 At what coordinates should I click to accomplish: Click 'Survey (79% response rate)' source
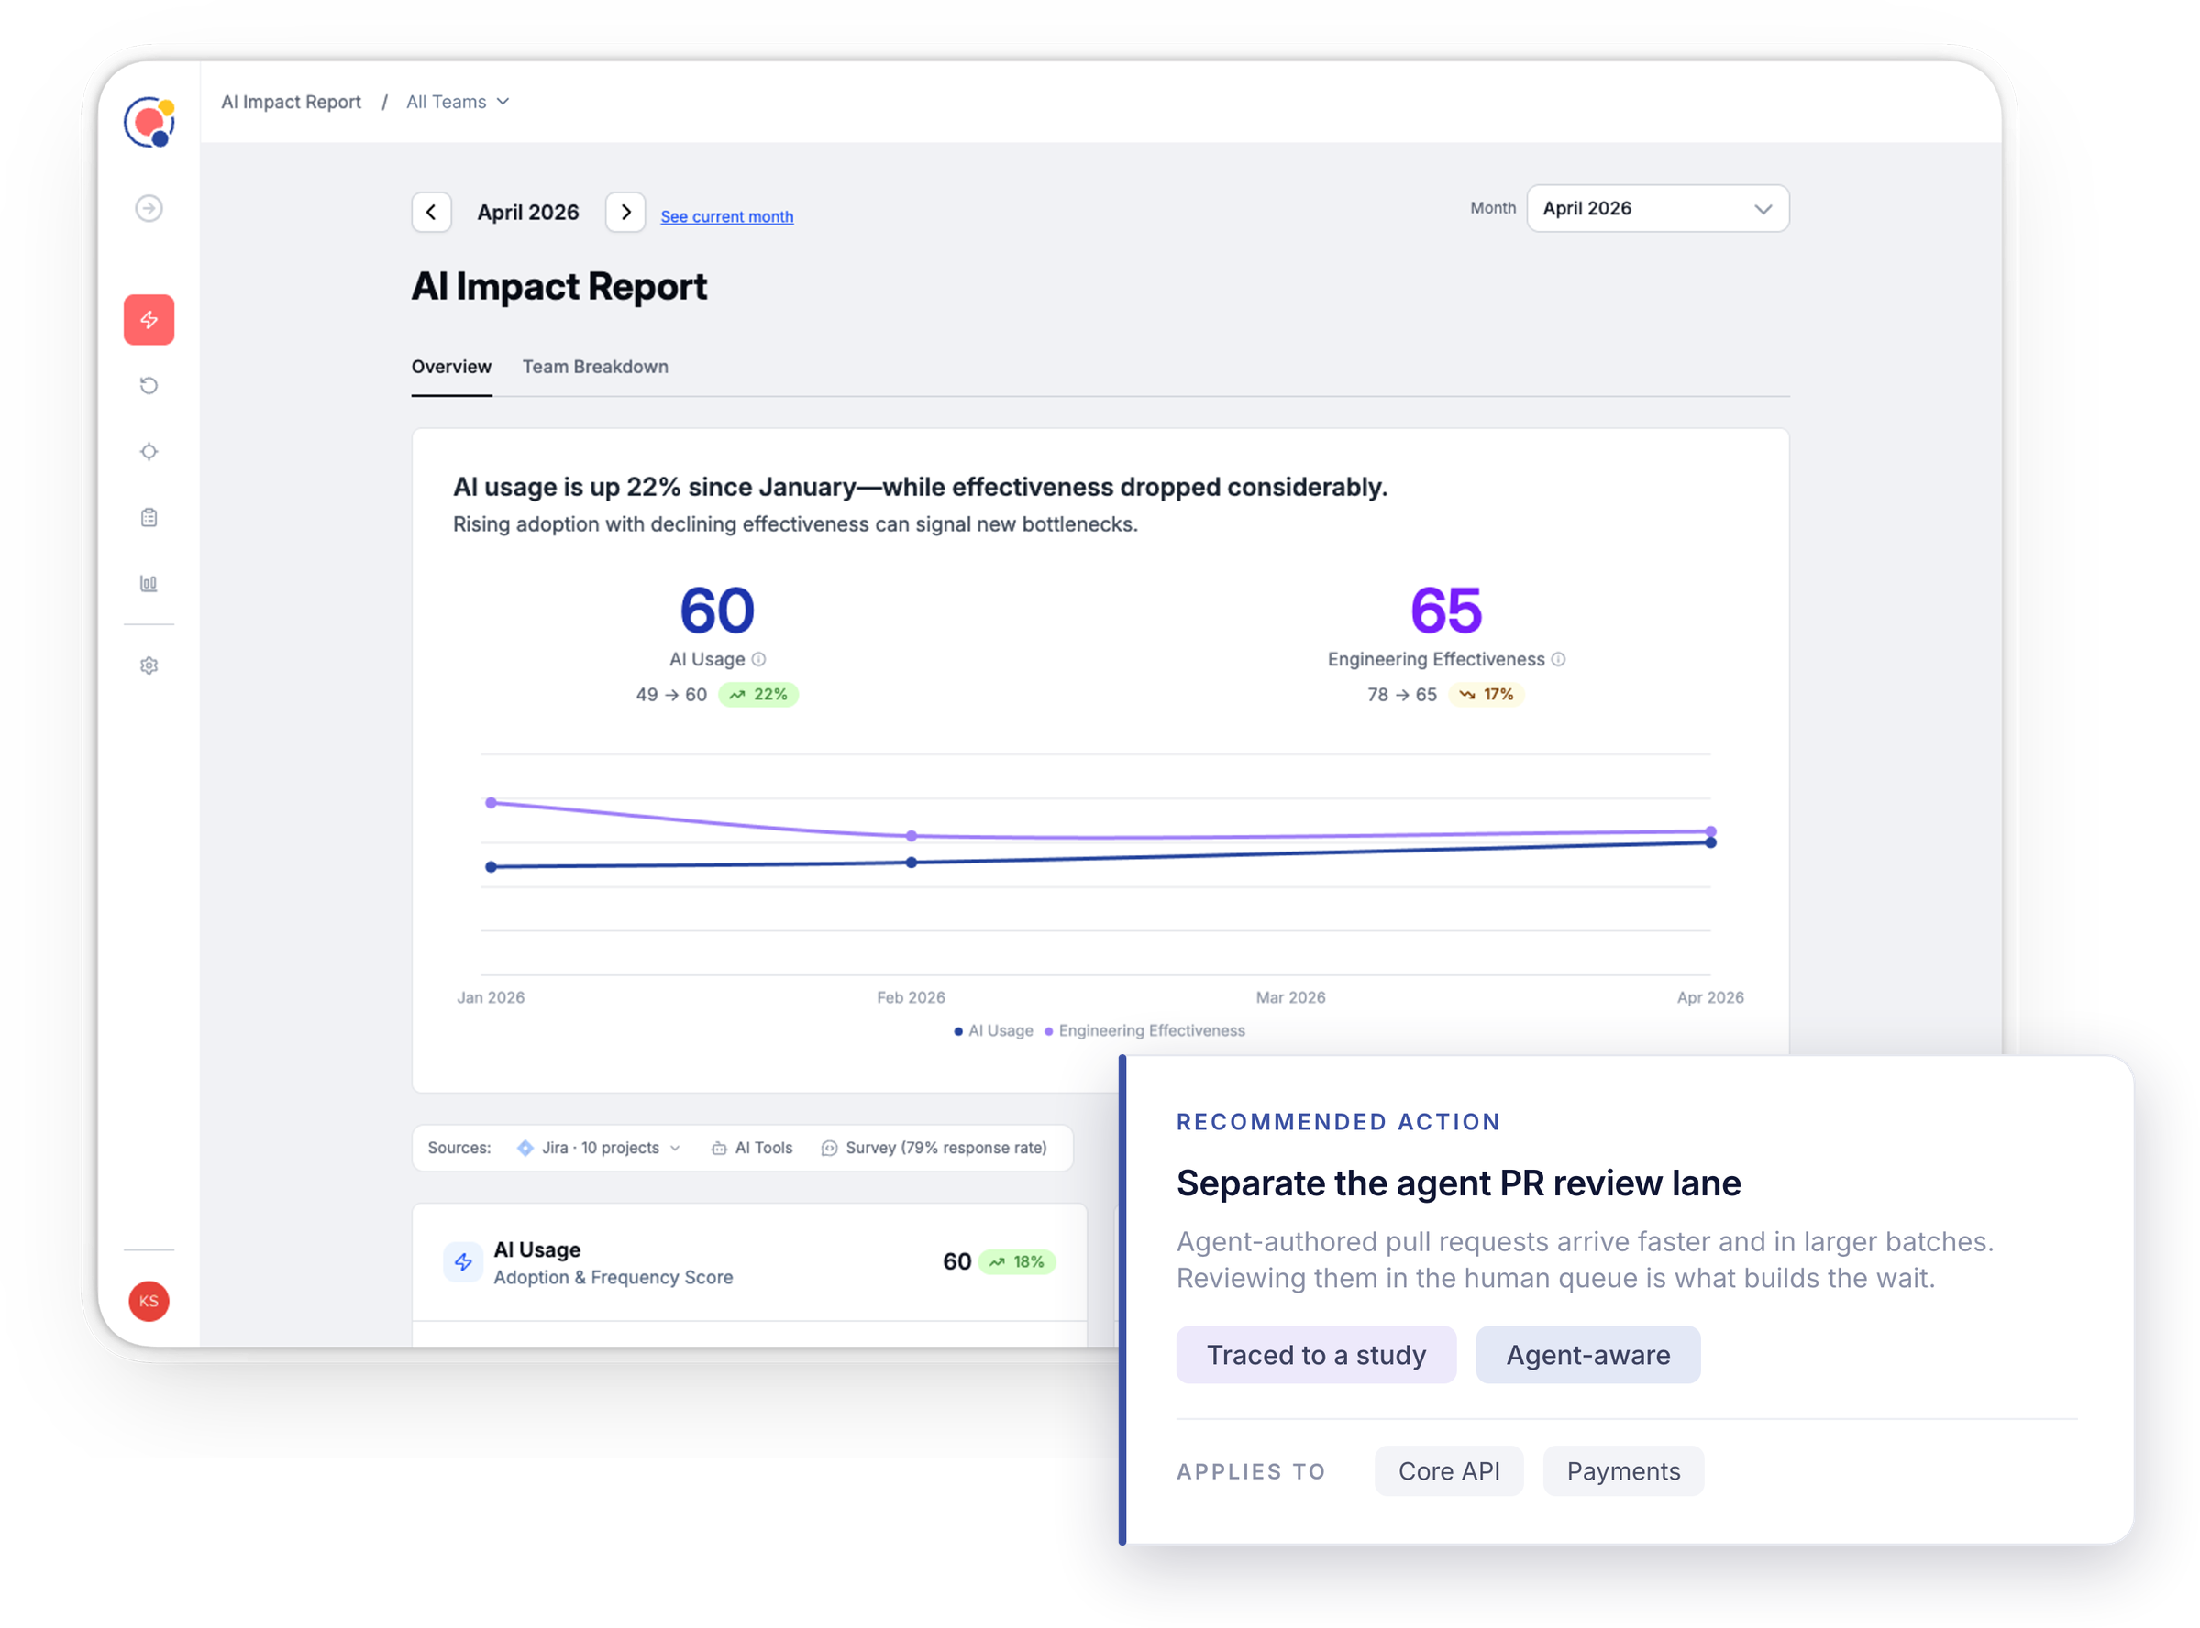coord(946,1148)
